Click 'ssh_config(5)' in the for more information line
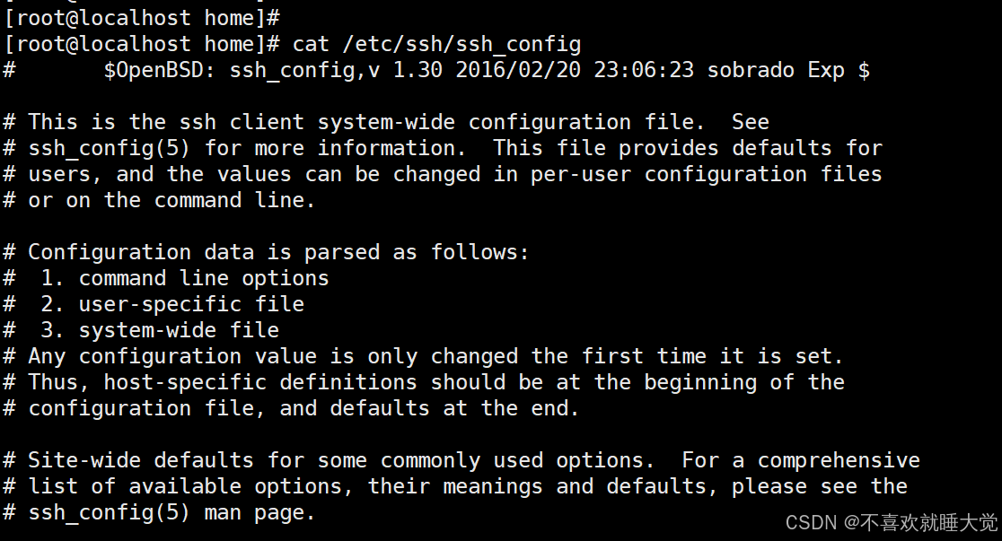 coord(109,148)
